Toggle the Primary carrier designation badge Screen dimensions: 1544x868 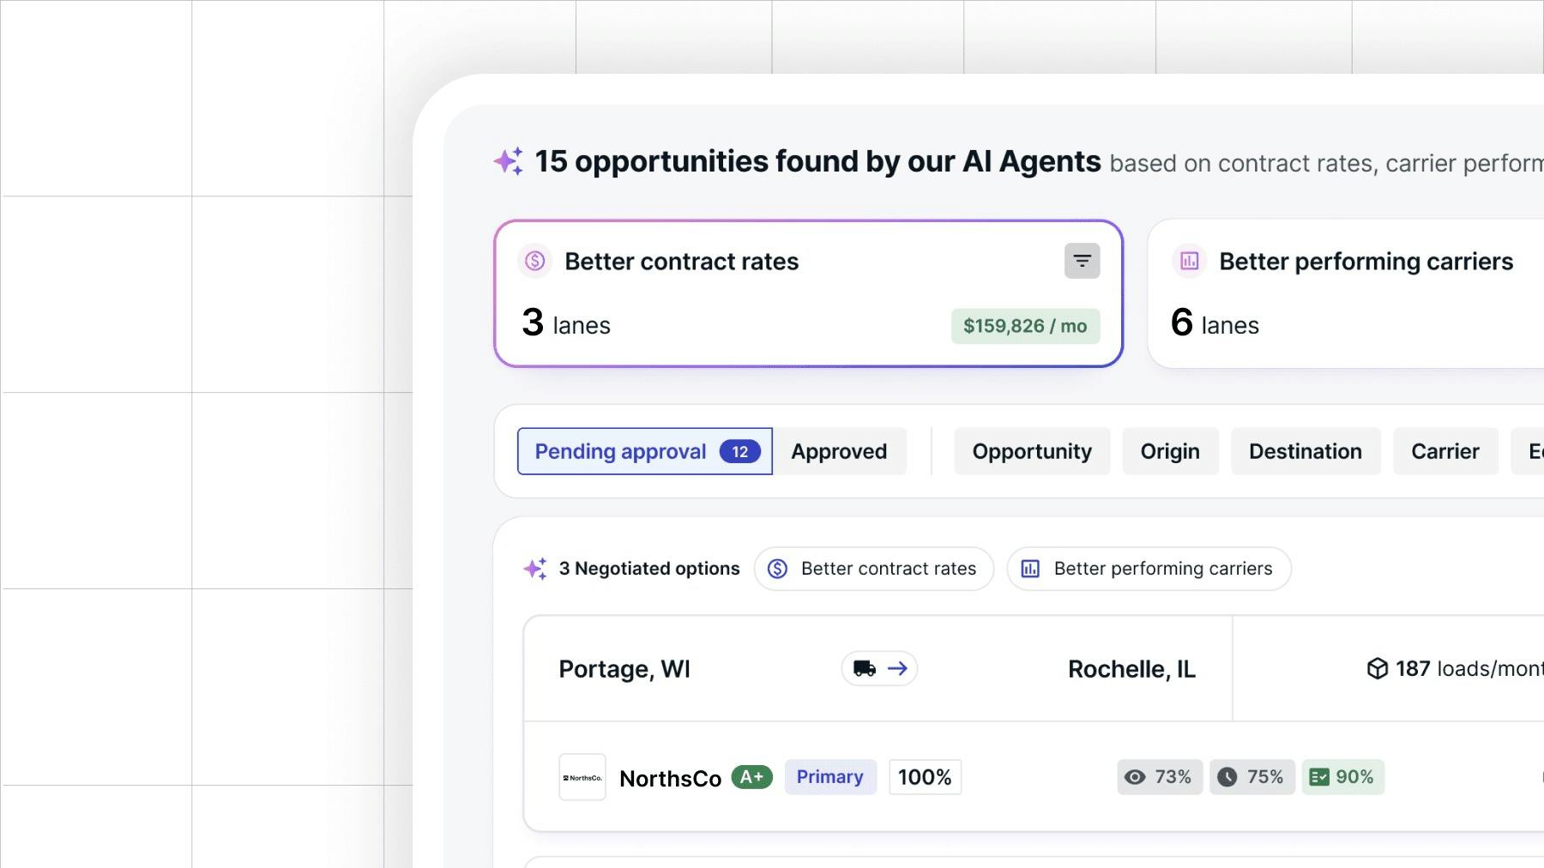pos(829,777)
